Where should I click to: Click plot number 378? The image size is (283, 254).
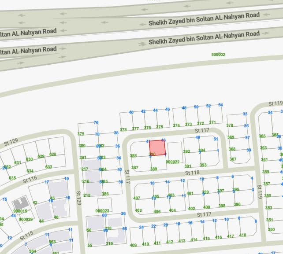pyautogui.click(x=123, y=129)
